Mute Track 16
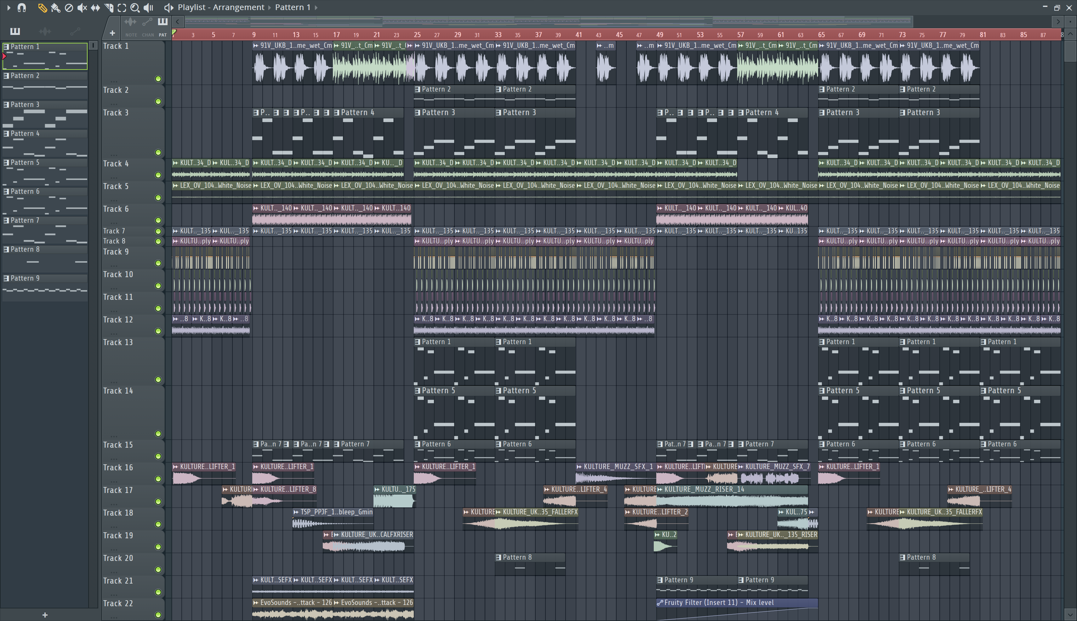 pyautogui.click(x=158, y=478)
